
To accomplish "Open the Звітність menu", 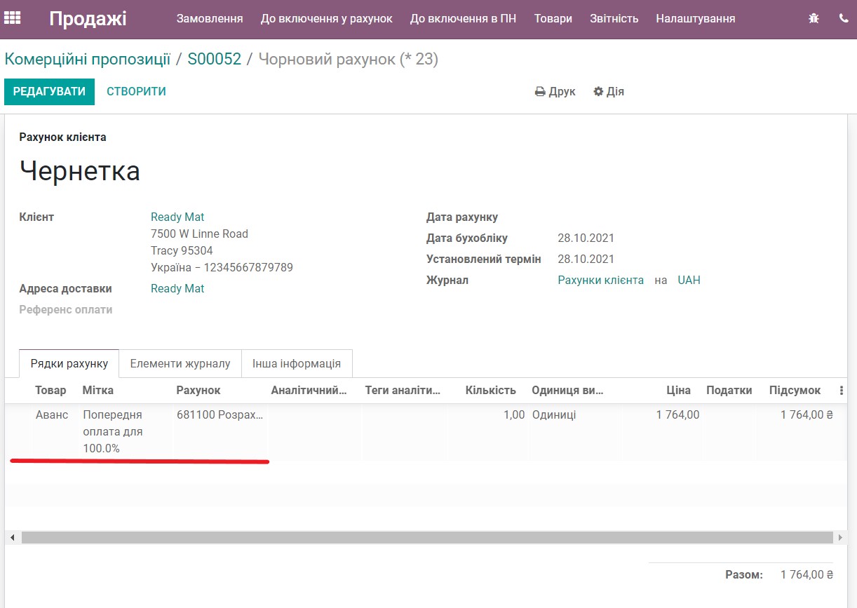I will (614, 20).
